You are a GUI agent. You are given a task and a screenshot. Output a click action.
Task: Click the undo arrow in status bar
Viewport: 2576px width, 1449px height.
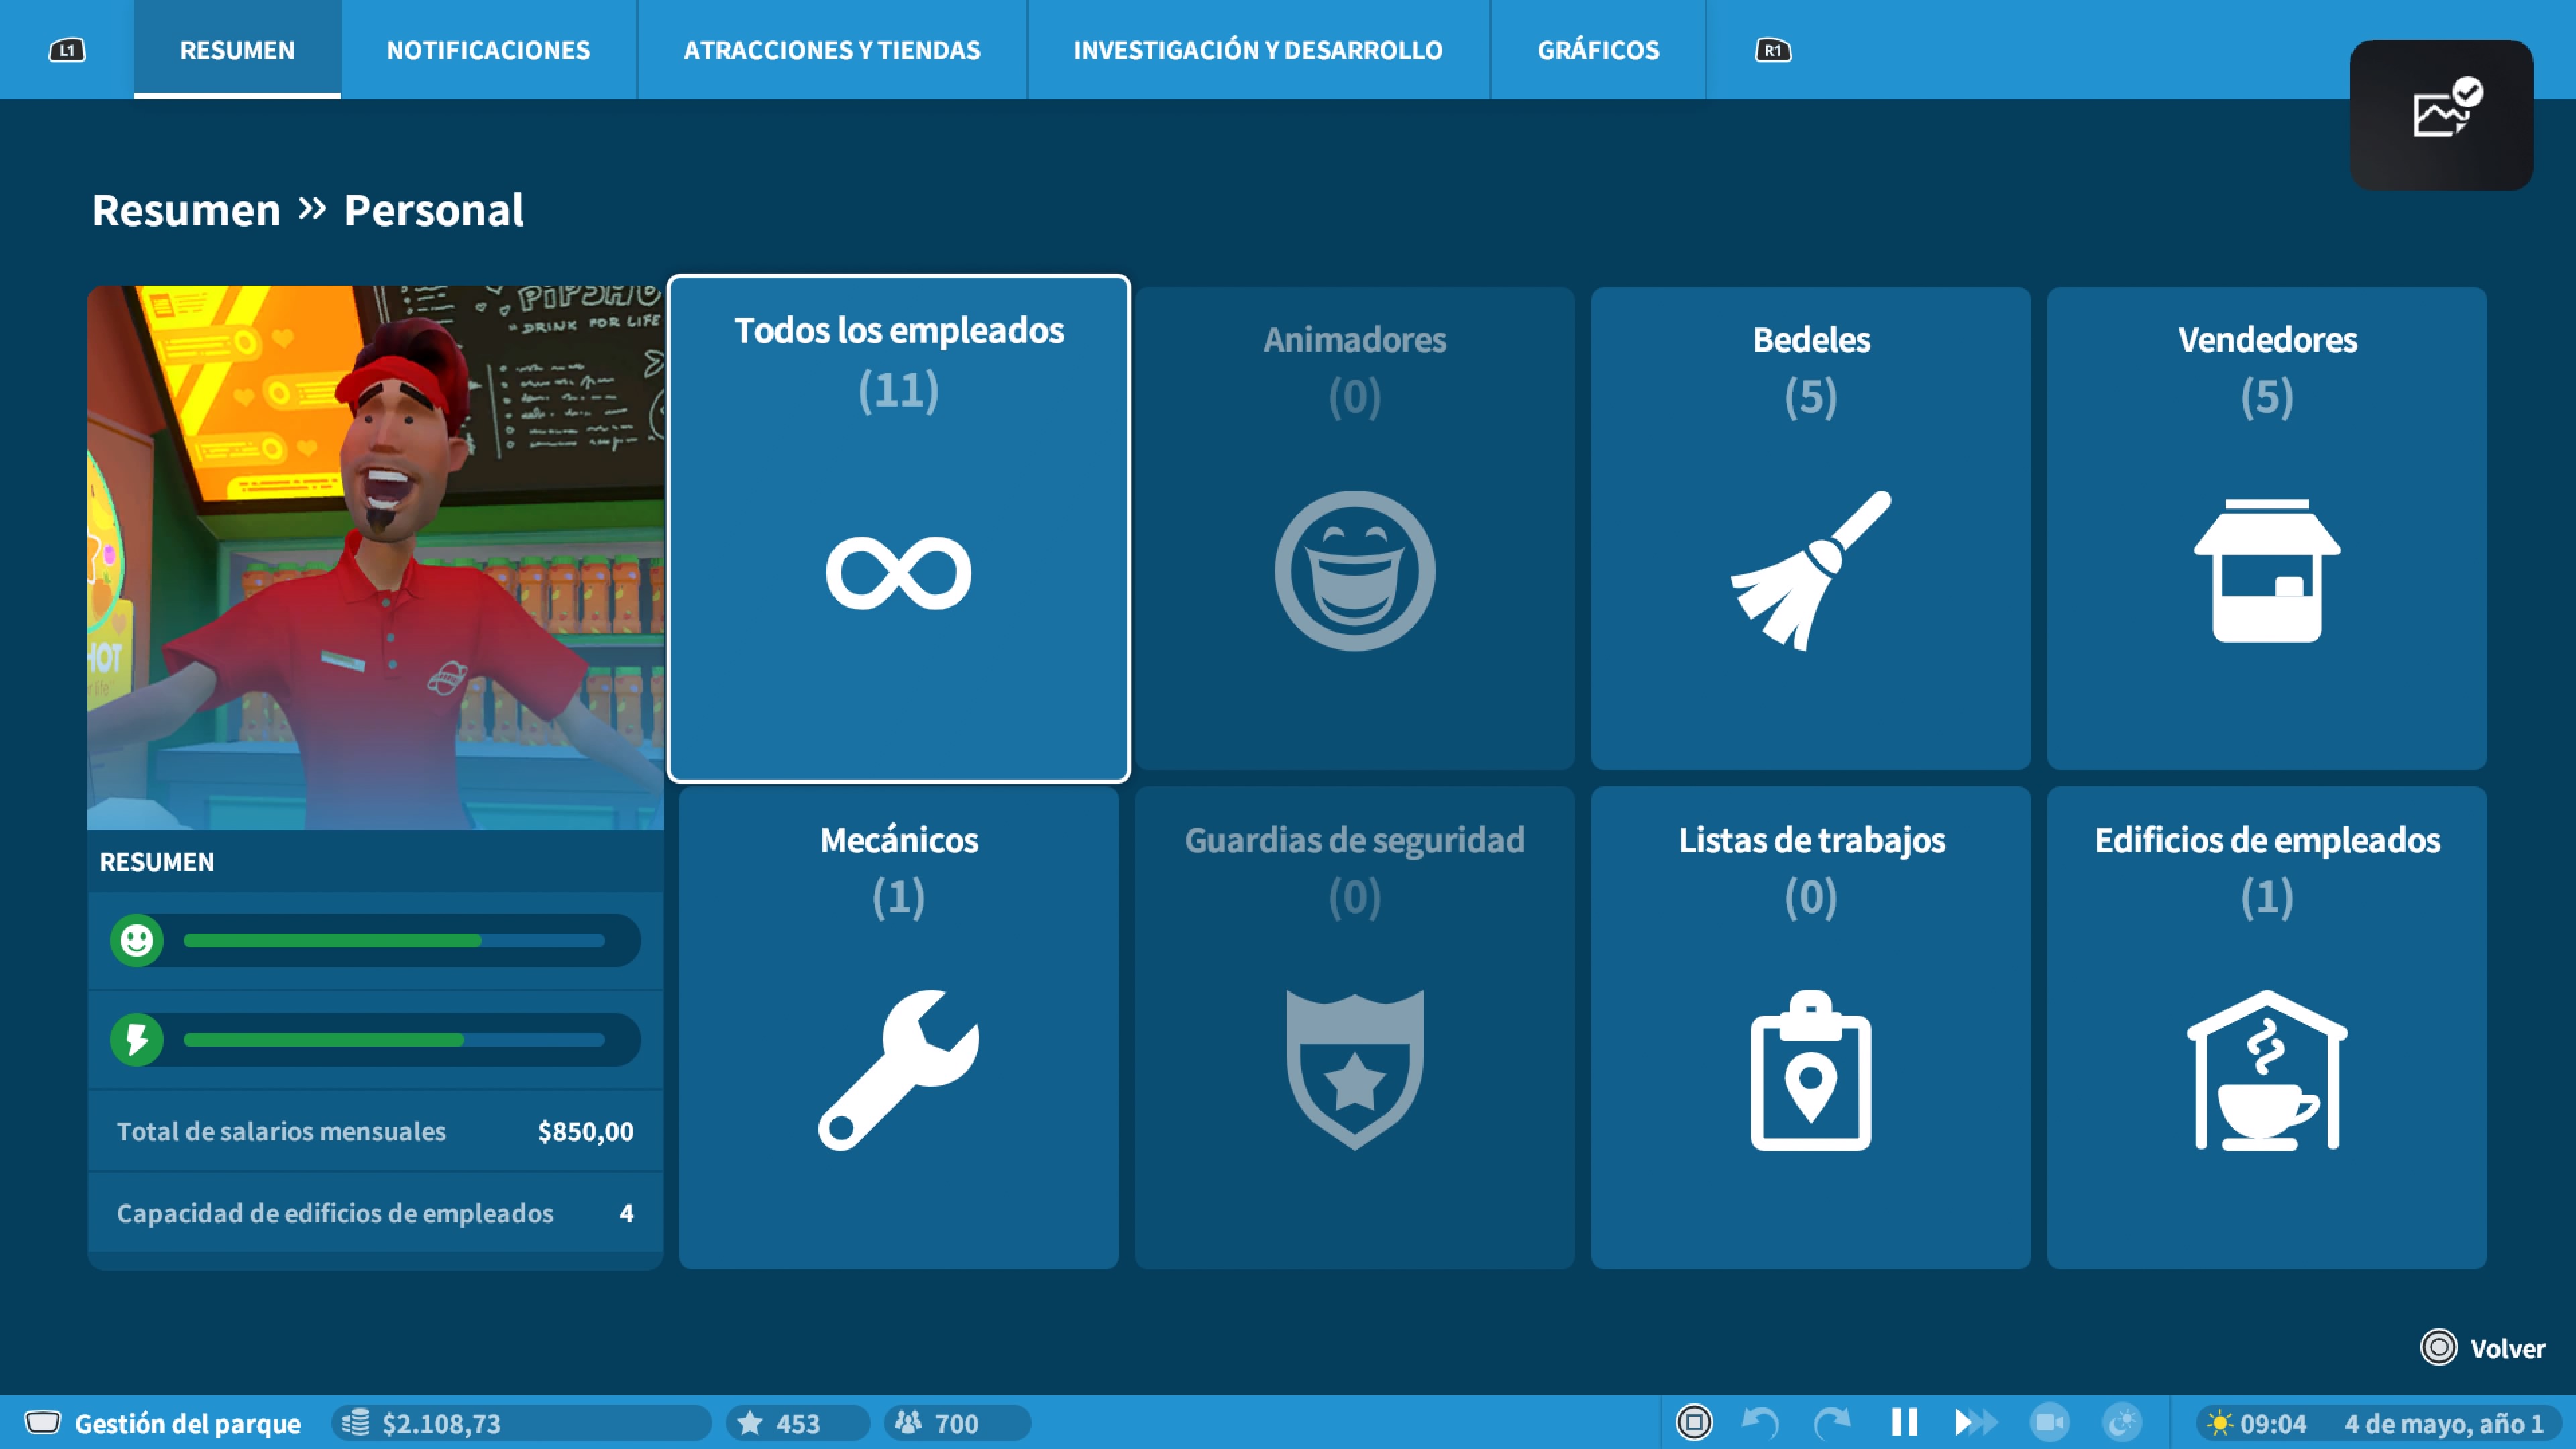[x=1760, y=1422]
